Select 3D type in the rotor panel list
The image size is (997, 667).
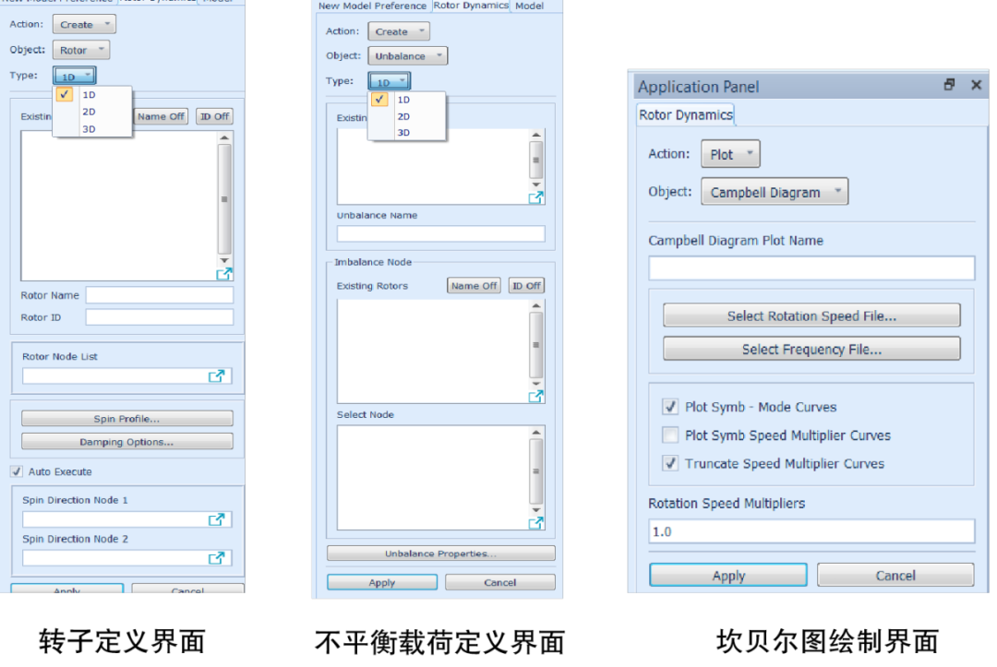pyautogui.click(x=89, y=129)
